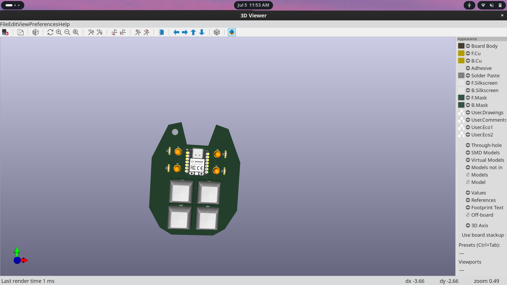Copy the 3D image to the clipboard

20,32
